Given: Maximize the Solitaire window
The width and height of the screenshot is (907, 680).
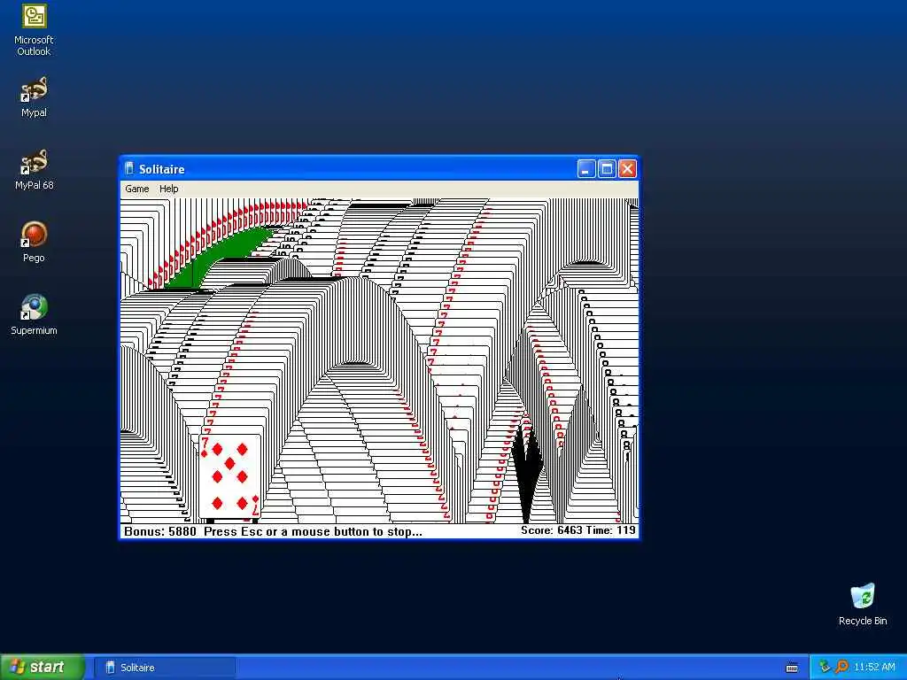Looking at the screenshot, I should tap(607, 169).
